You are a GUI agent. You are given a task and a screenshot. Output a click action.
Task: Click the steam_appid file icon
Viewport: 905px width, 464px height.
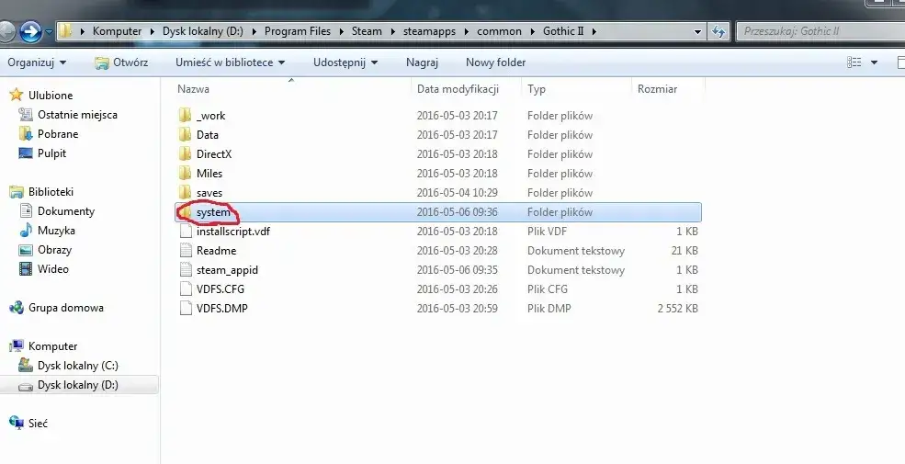tap(186, 269)
